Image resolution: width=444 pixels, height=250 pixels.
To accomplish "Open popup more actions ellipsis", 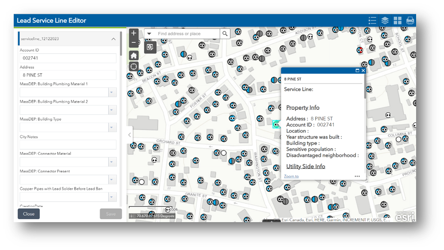I will (357, 176).
